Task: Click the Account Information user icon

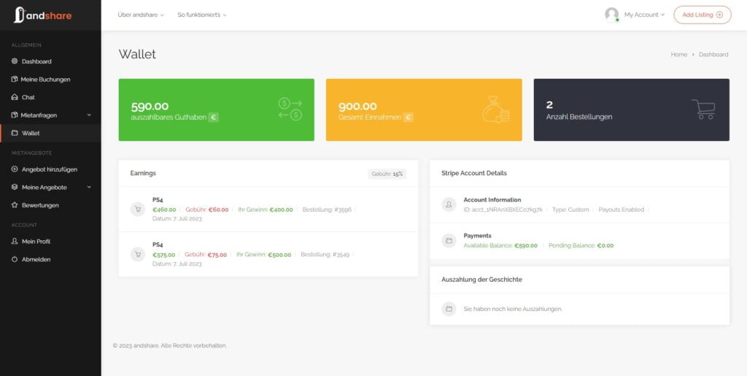Action: (449, 204)
